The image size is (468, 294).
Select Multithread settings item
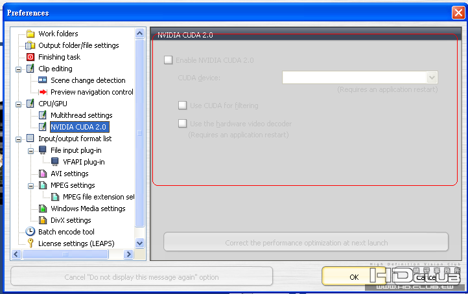click(82, 115)
